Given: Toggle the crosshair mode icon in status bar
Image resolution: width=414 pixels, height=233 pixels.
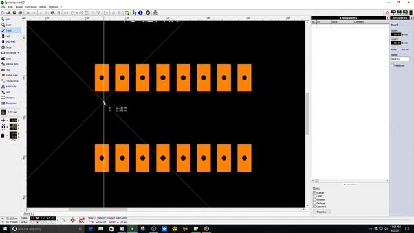Looking at the screenshot, I should (72, 220).
